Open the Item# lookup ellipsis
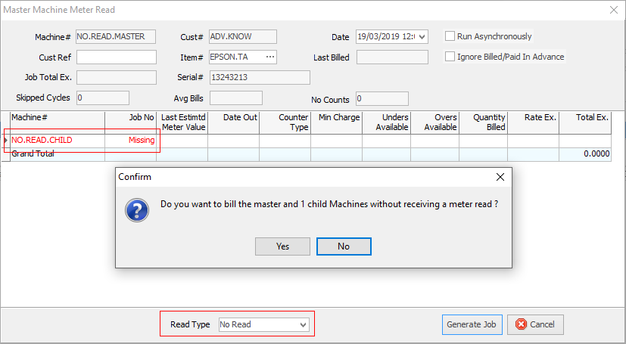 270,57
